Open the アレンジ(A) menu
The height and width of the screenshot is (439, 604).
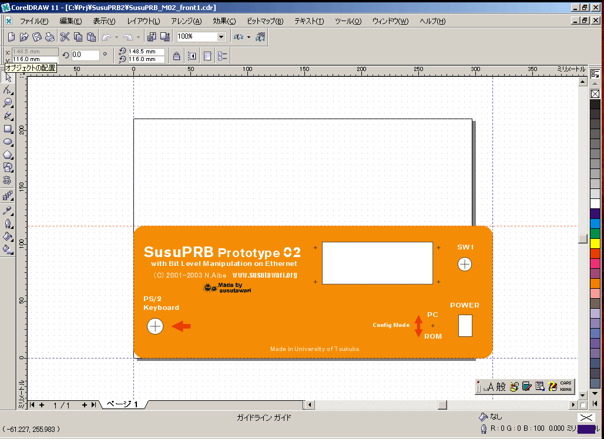[x=186, y=21]
